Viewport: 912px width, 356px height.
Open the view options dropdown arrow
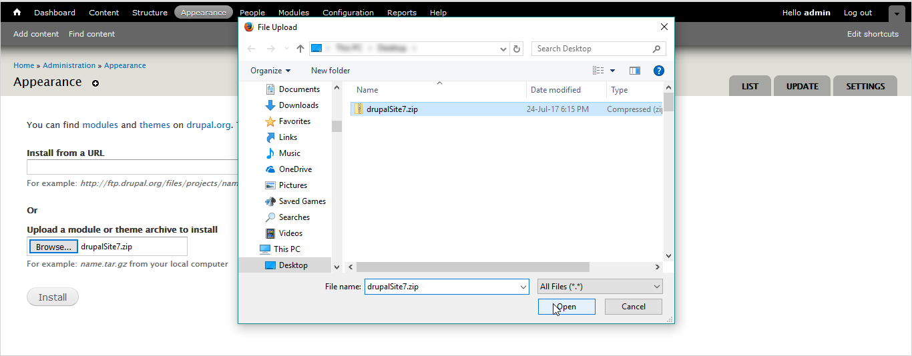click(x=612, y=71)
